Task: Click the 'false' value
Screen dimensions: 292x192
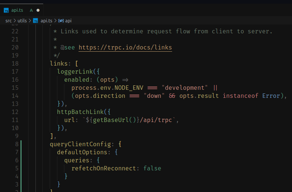Action: [152, 168]
